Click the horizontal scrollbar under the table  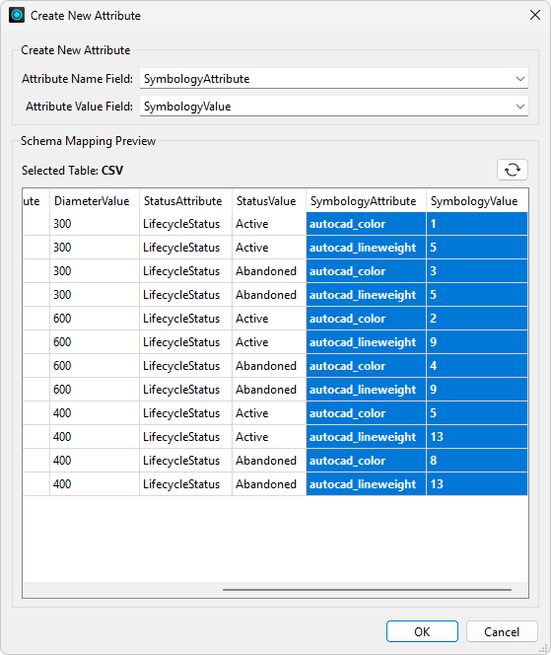pyautogui.click(x=367, y=590)
